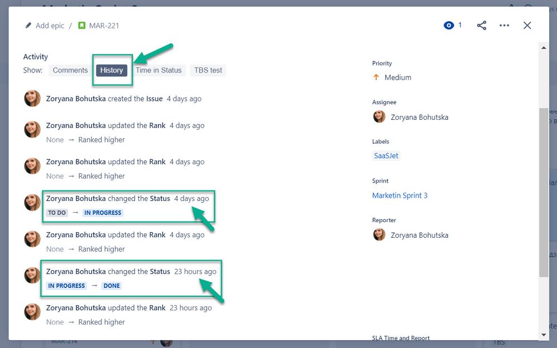Click the DONE status lozenge
557x348 pixels.
112,286
